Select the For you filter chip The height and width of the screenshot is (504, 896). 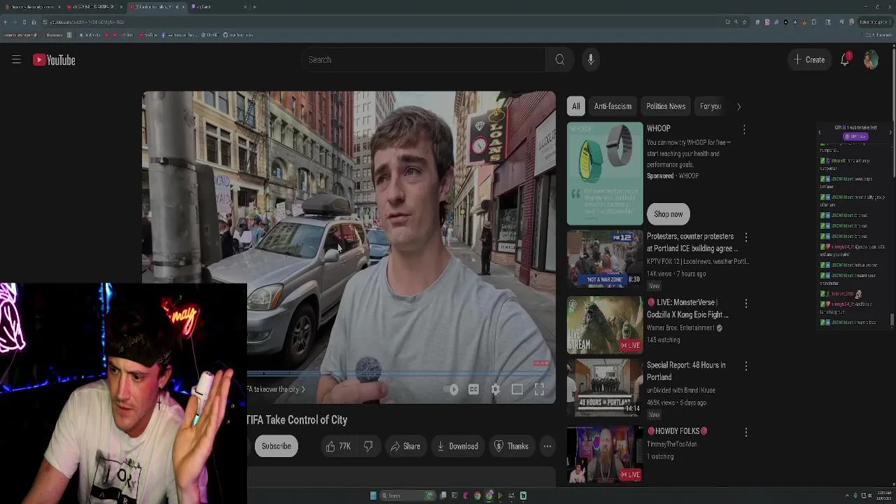(710, 106)
